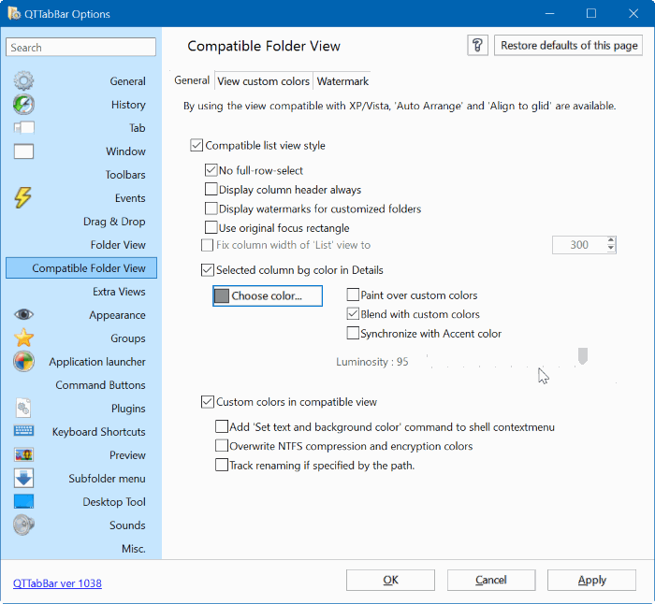Toggle Custom colors in compatible view
655x604 pixels.
click(208, 401)
